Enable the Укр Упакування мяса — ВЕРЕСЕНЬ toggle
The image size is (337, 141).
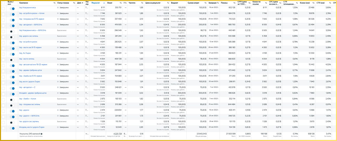pyautogui.click(x=12, y=31)
